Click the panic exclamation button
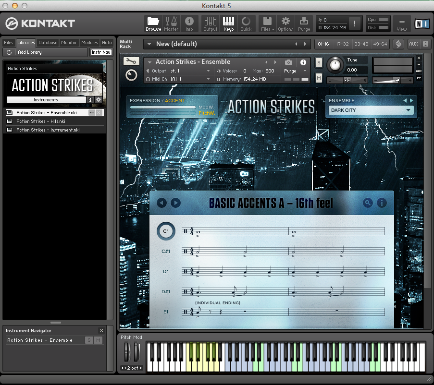This screenshot has width=434, height=385. tap(355, 24)
